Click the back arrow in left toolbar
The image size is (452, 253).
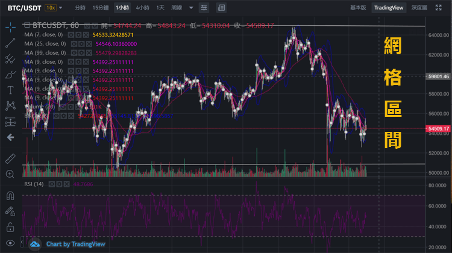click(10, 137)
